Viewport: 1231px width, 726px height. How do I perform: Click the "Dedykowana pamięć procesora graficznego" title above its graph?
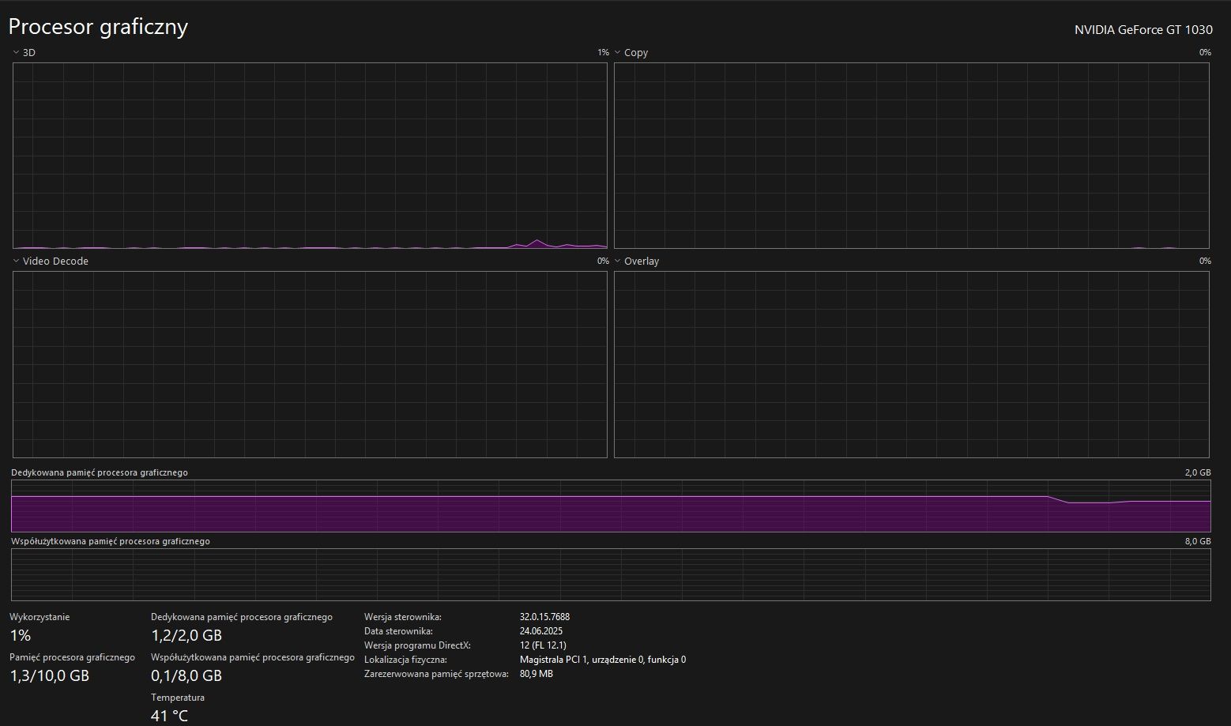pos(100,472)
